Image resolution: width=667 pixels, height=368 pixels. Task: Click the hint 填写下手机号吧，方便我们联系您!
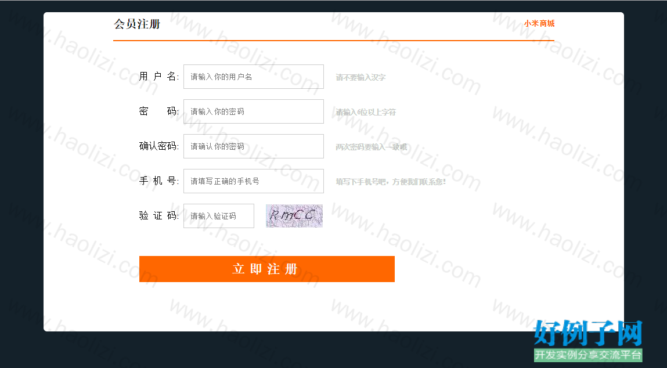point(391,182)
